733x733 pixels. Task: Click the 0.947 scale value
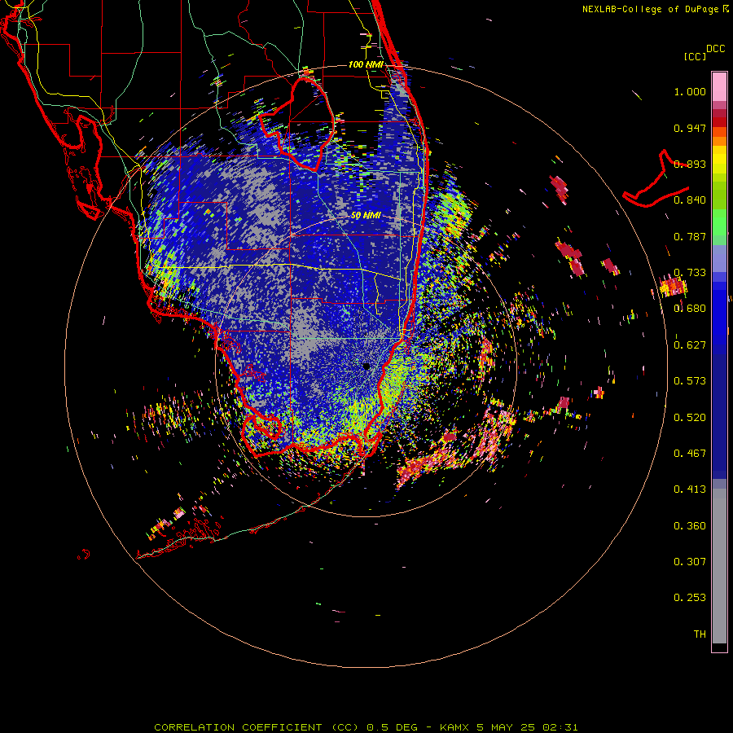690,128
